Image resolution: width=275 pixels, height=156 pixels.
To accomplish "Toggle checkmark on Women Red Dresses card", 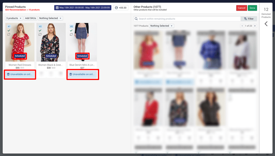I will pyautogui.click(x=9, y=30).
